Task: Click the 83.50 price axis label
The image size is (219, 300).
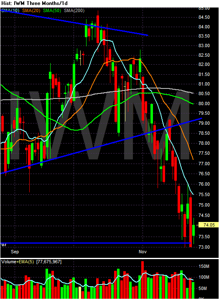Action: pyautogui.click(x=204, y=36)
